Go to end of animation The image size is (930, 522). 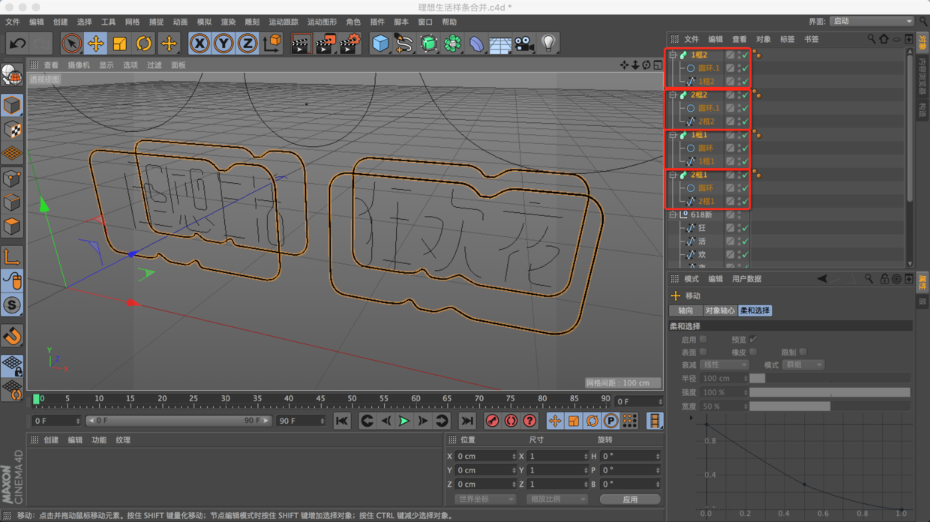[466, 421]
